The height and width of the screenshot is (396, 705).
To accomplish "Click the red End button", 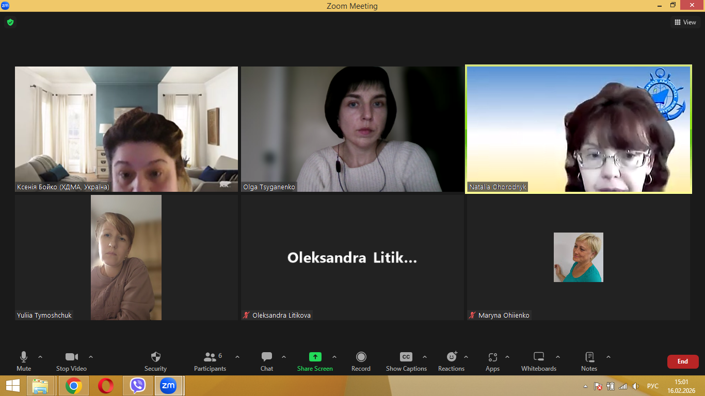I will click(682, 361).
